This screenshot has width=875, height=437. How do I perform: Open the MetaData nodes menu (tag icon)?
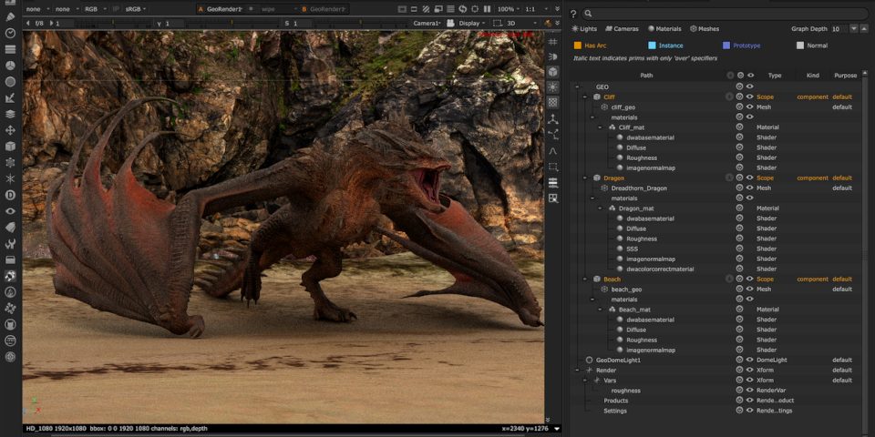pyautogui.click(x=10, y=228)
